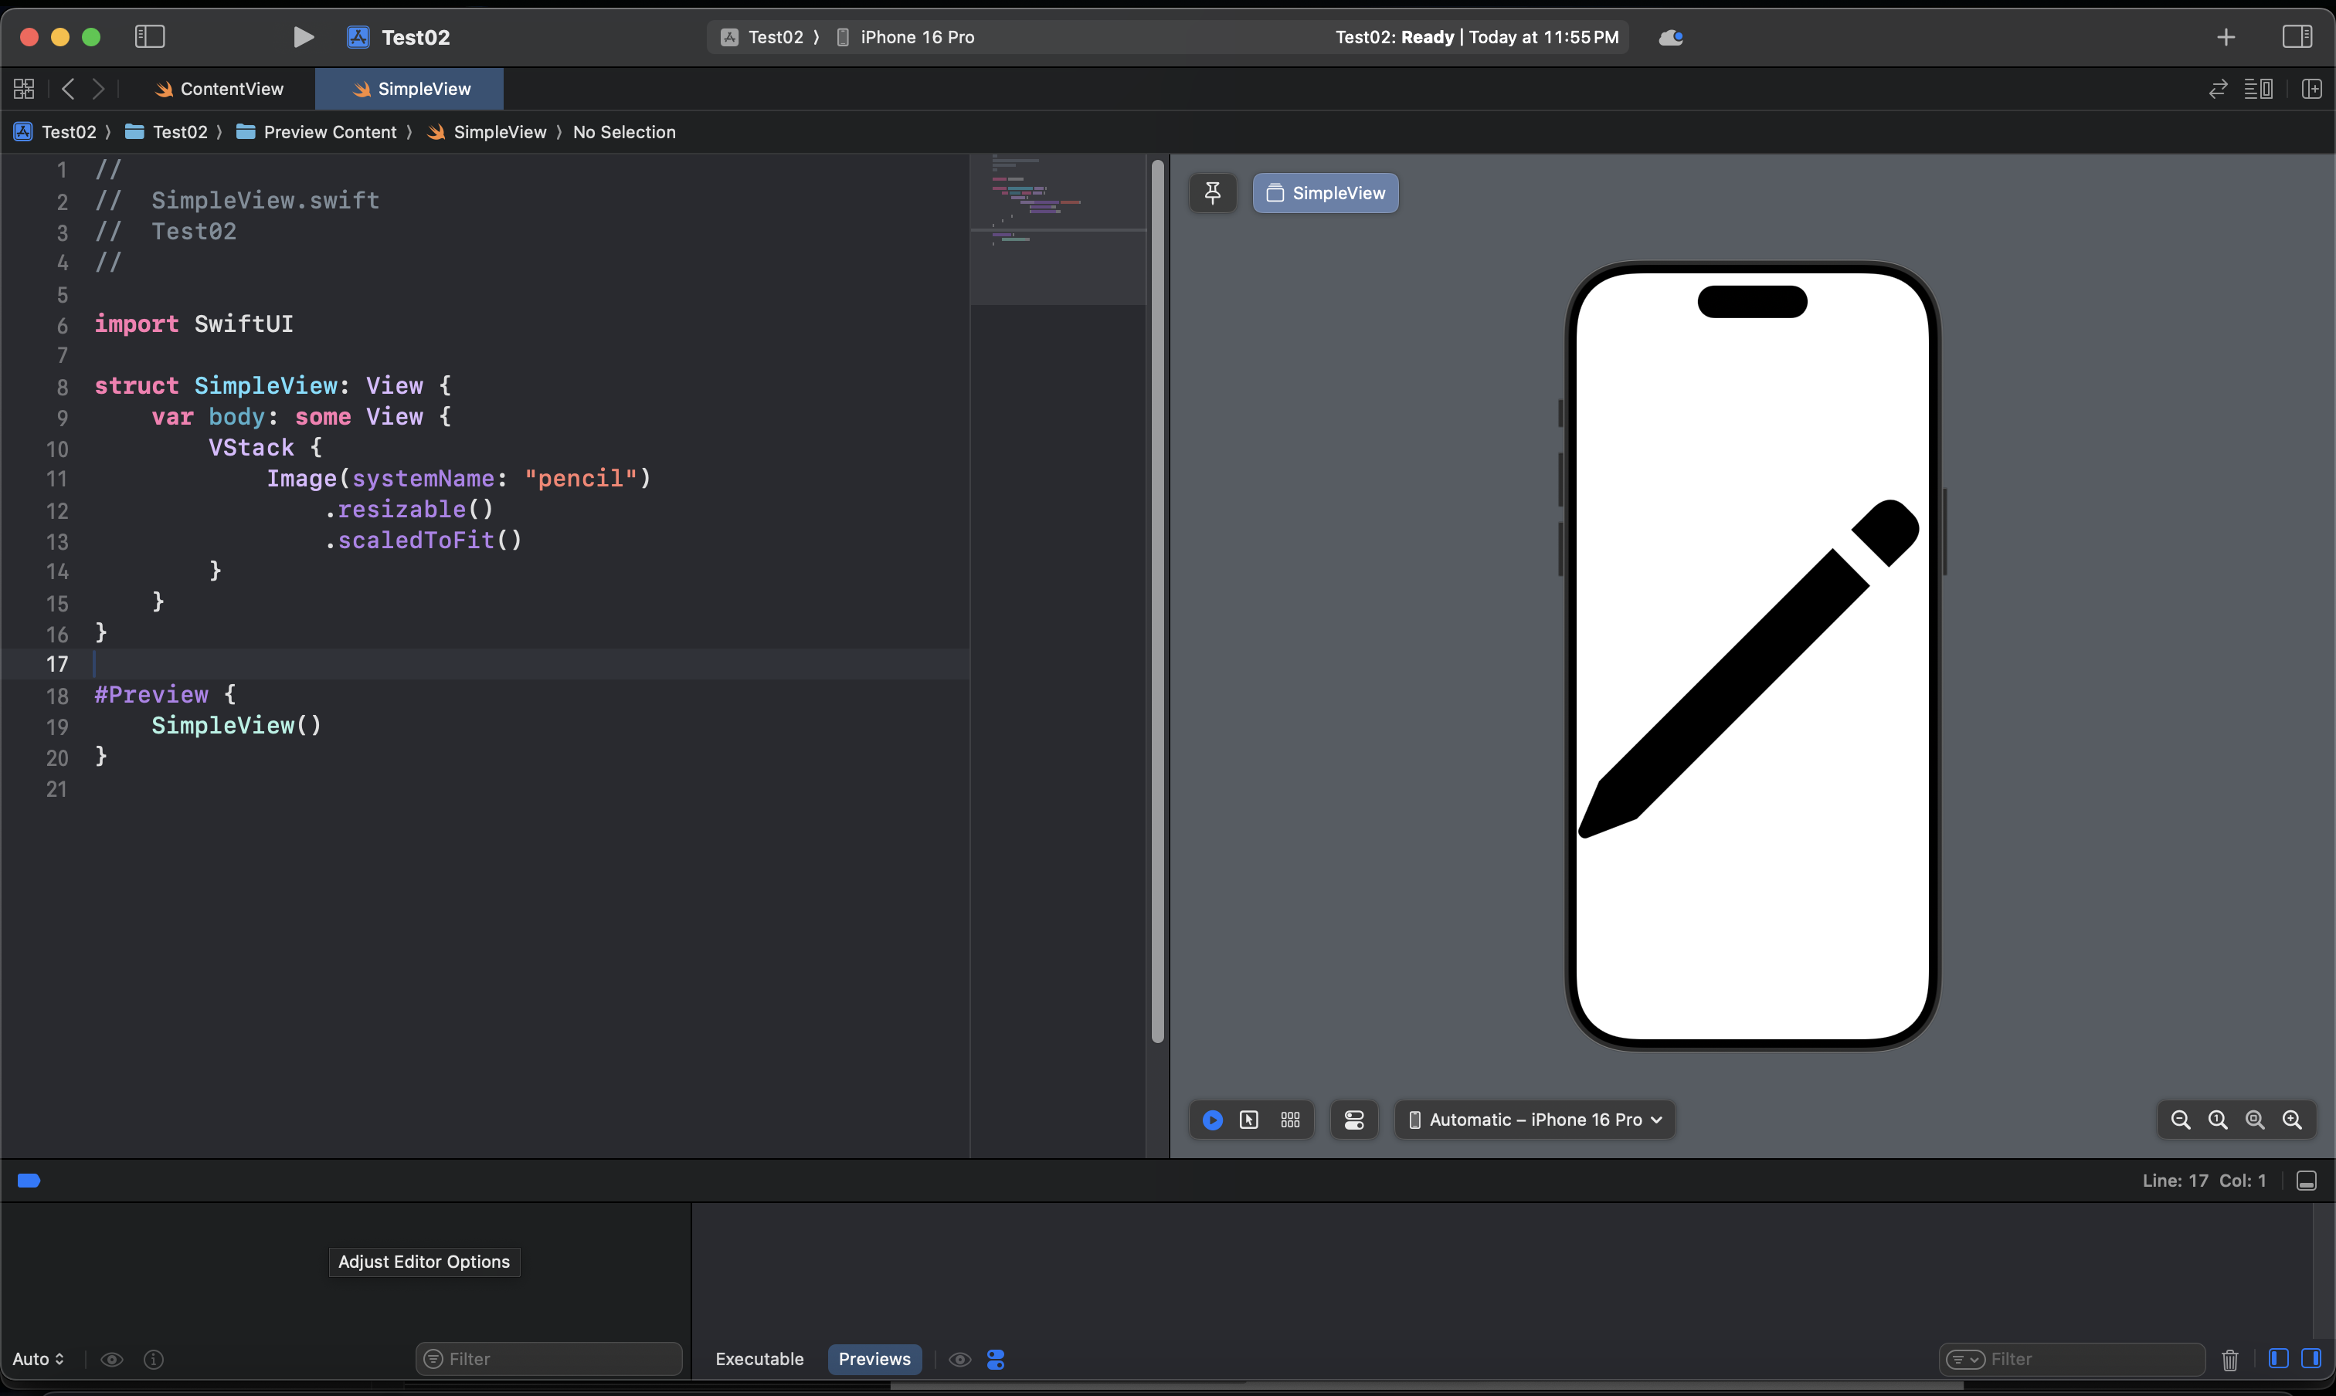Toggle the right inspector panel
Screen dimensions: 2336x1396
coord(2297,37)
